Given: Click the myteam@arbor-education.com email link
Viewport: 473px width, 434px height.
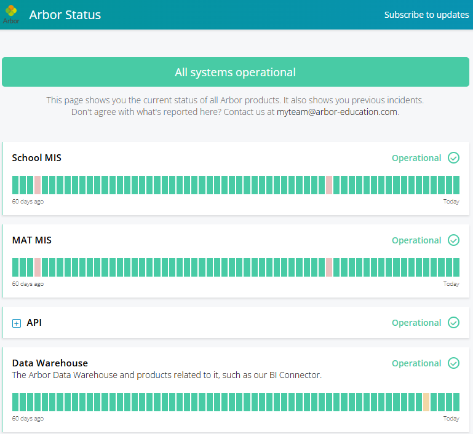Looking at the screenshot, I should [x=337, y=112].
